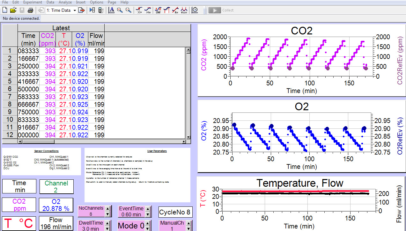Click the Zoom In magnifier icon
The image size is (406, 231).
pos(119,10)
